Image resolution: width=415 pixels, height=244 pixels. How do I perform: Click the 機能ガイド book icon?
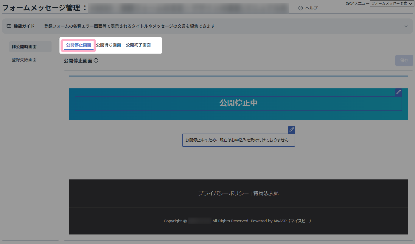[9, 26]
